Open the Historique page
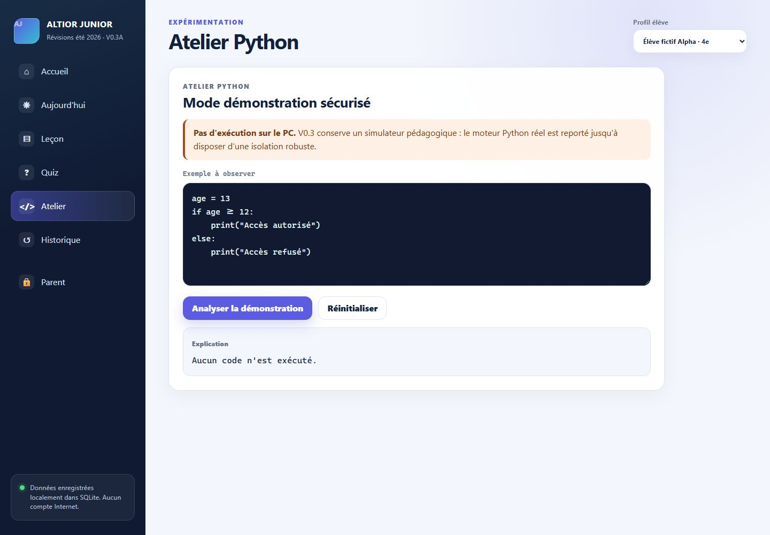 pos(73,240)
